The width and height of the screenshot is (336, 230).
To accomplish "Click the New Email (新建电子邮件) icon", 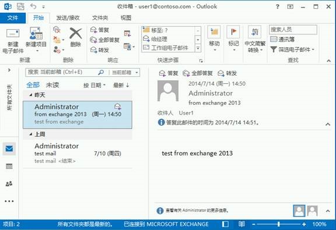I will (x=13, y=41).
